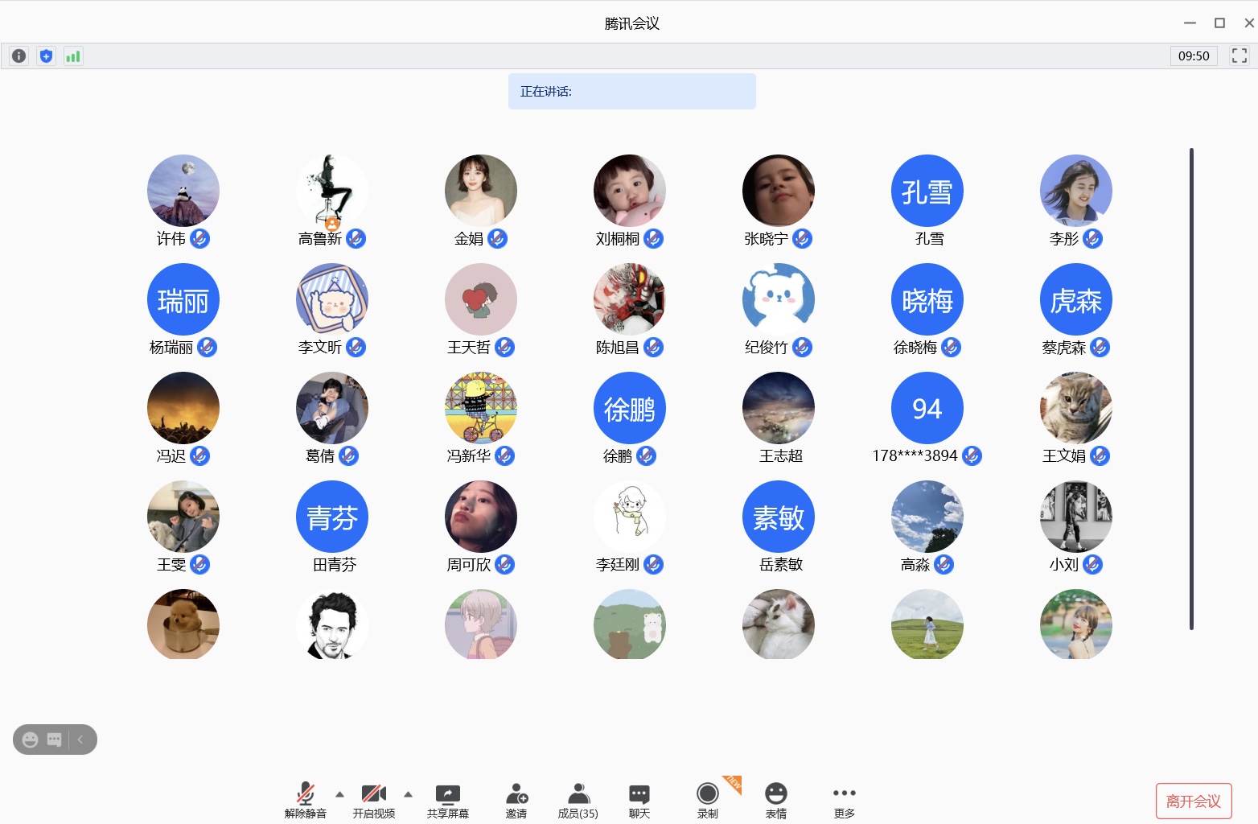Click the vertical scrollbar of participant grid
This screenshot has height=824, width=1258.
pyautogui.click(x=1190, y=388)
